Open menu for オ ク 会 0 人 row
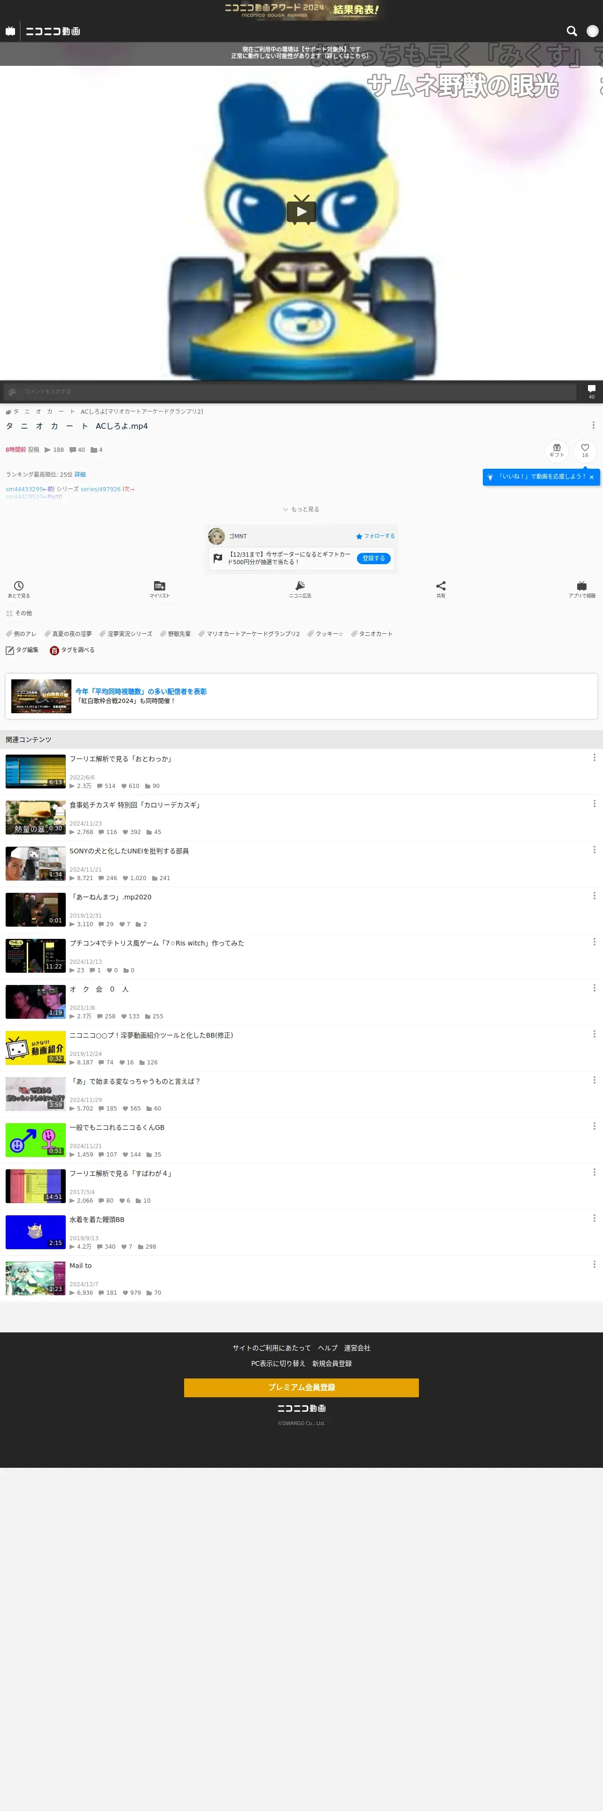The height and width of the screenshot is (1811, 603). [594, 988]
